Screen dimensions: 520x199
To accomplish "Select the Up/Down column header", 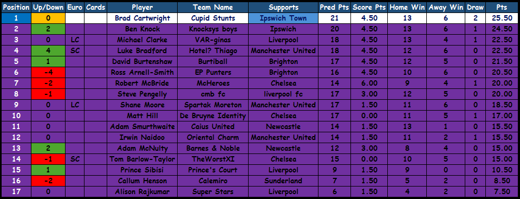I will [x=48, y=7].
